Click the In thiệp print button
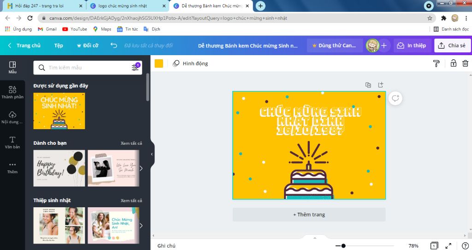Screen dimensions: 472x250 pos(412,45)
